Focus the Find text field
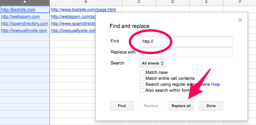This screenshot has height=125, width=256. pyautogui.click(x=186, y=42)
